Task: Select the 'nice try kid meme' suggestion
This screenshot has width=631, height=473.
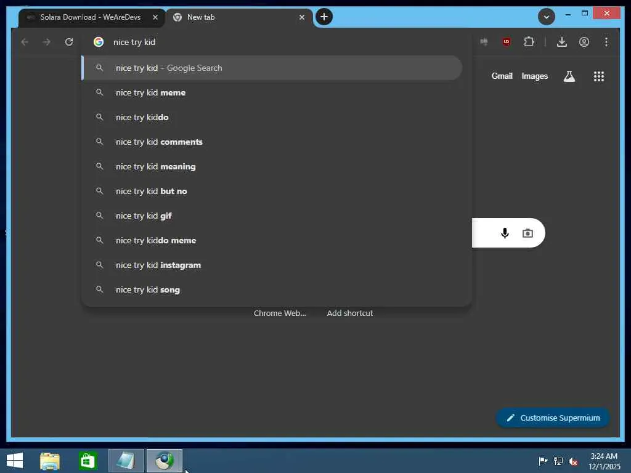Action: 272,92
